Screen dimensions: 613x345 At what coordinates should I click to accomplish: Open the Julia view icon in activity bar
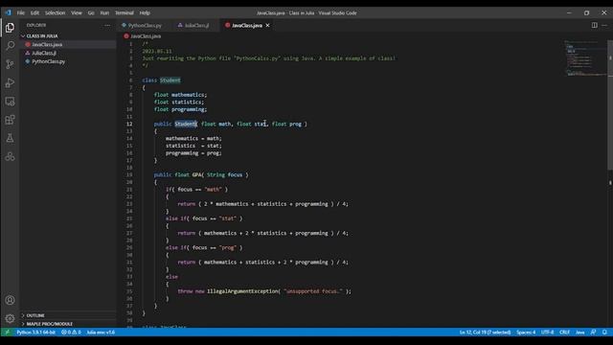pyautogui.click(x=10, y=156)
